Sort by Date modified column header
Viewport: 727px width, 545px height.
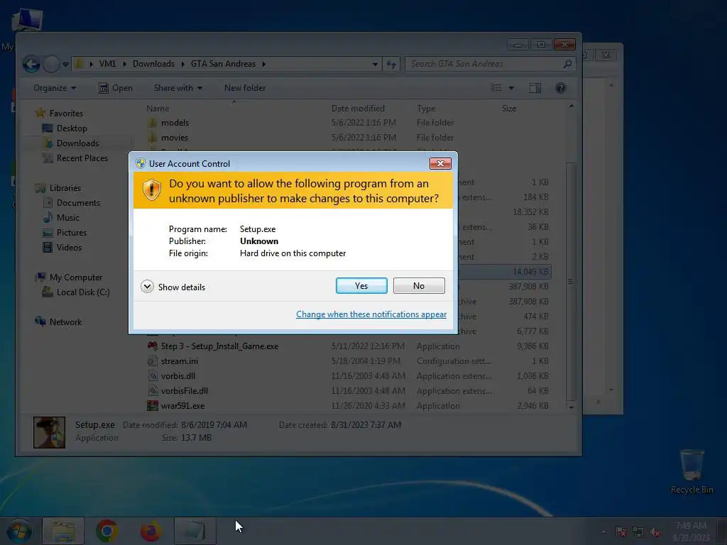(358, 109)
